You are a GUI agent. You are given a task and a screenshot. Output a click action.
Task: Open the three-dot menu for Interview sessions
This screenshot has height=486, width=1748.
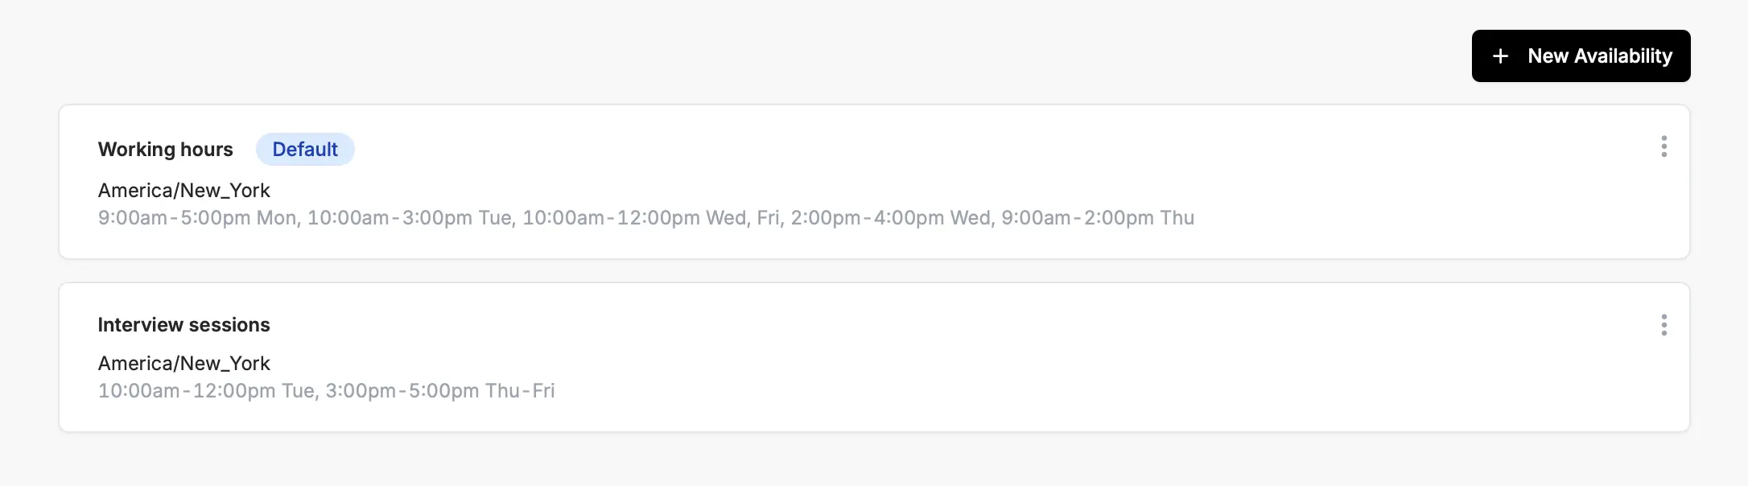click(1664, 325)
